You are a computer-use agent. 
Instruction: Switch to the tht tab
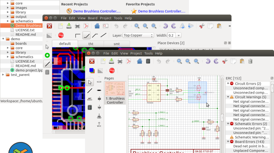[x=91, y=44]
